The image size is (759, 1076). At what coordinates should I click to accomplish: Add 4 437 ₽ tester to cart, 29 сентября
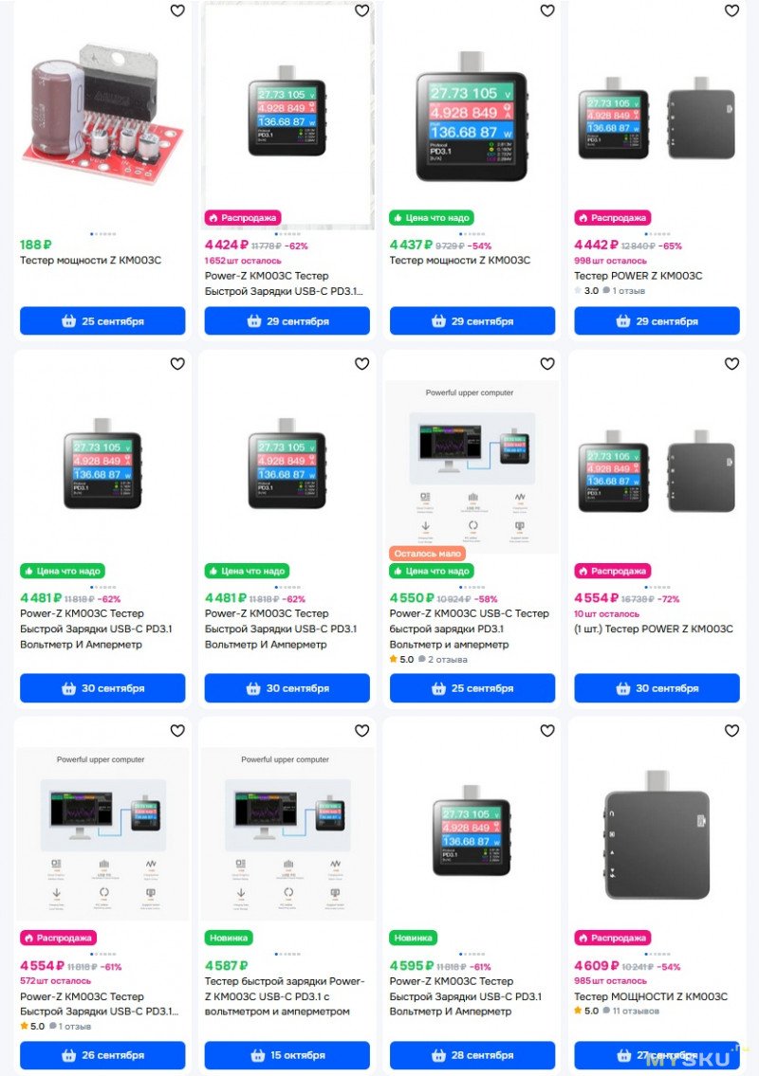472,321
